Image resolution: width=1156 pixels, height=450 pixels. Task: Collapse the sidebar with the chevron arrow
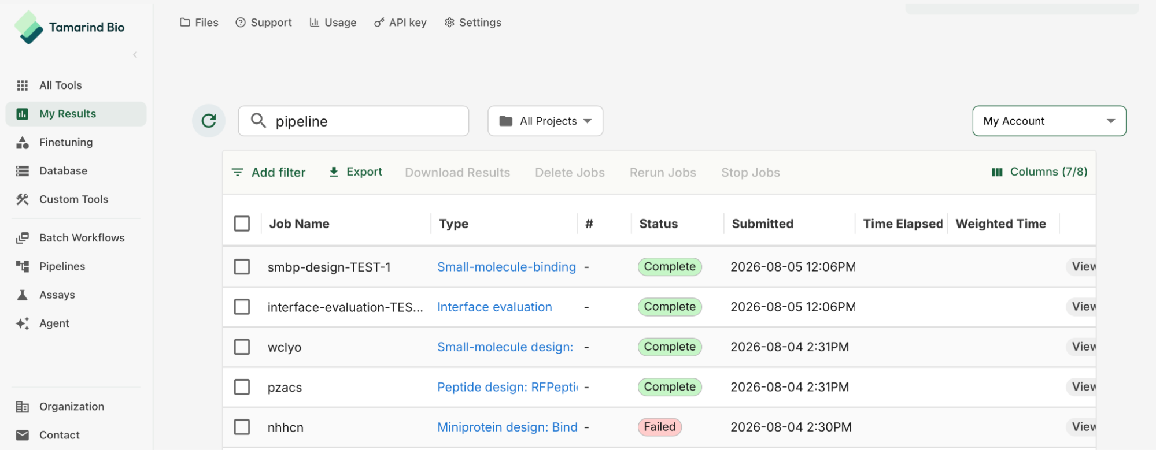point(135,55)
